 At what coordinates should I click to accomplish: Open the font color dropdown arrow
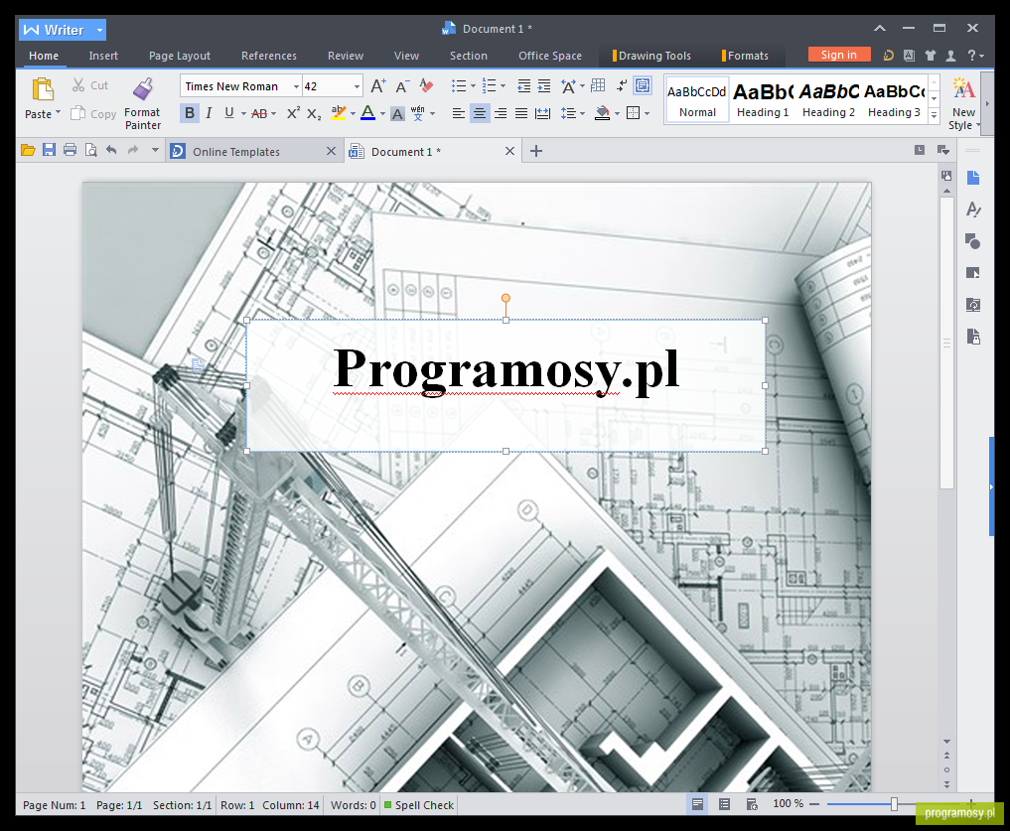point(382,114)
